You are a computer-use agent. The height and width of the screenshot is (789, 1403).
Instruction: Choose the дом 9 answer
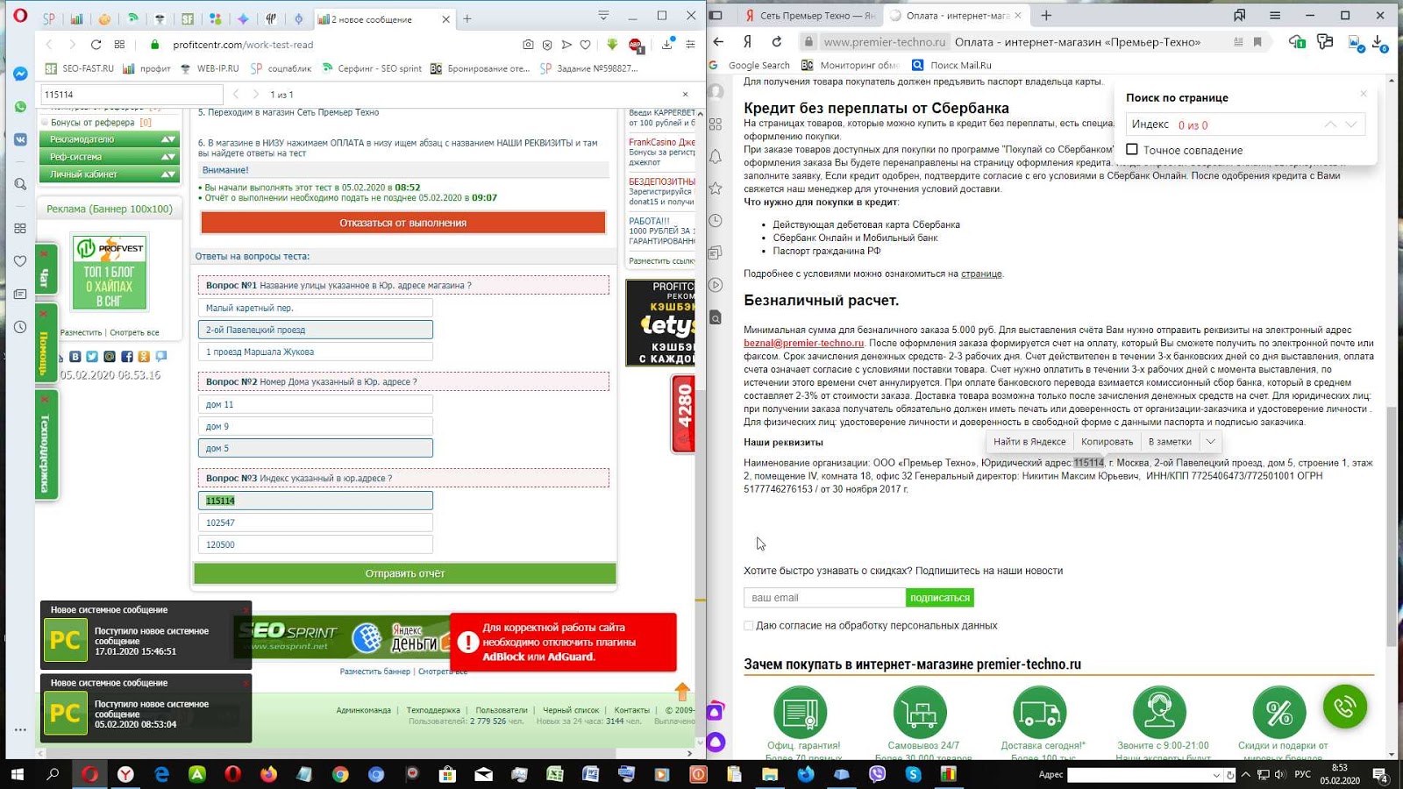(315, 426)
